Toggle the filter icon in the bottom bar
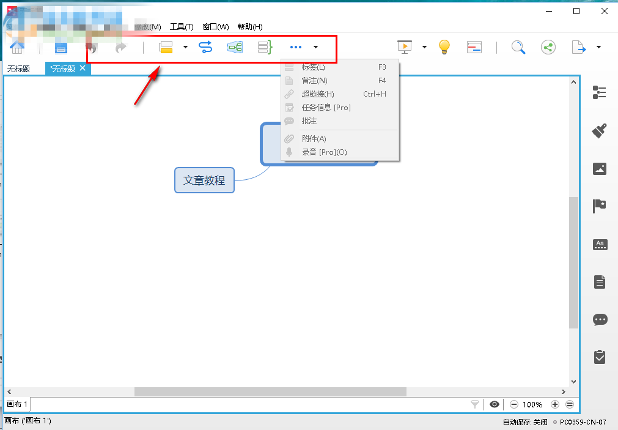618x430 pixels. [x=475, y=404]
